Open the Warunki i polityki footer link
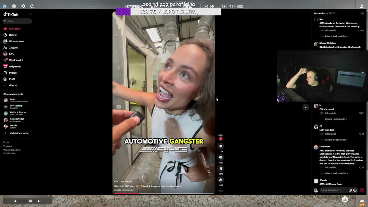Image resolution: width=368 pixels, height=207 pixels. point(12,150)
